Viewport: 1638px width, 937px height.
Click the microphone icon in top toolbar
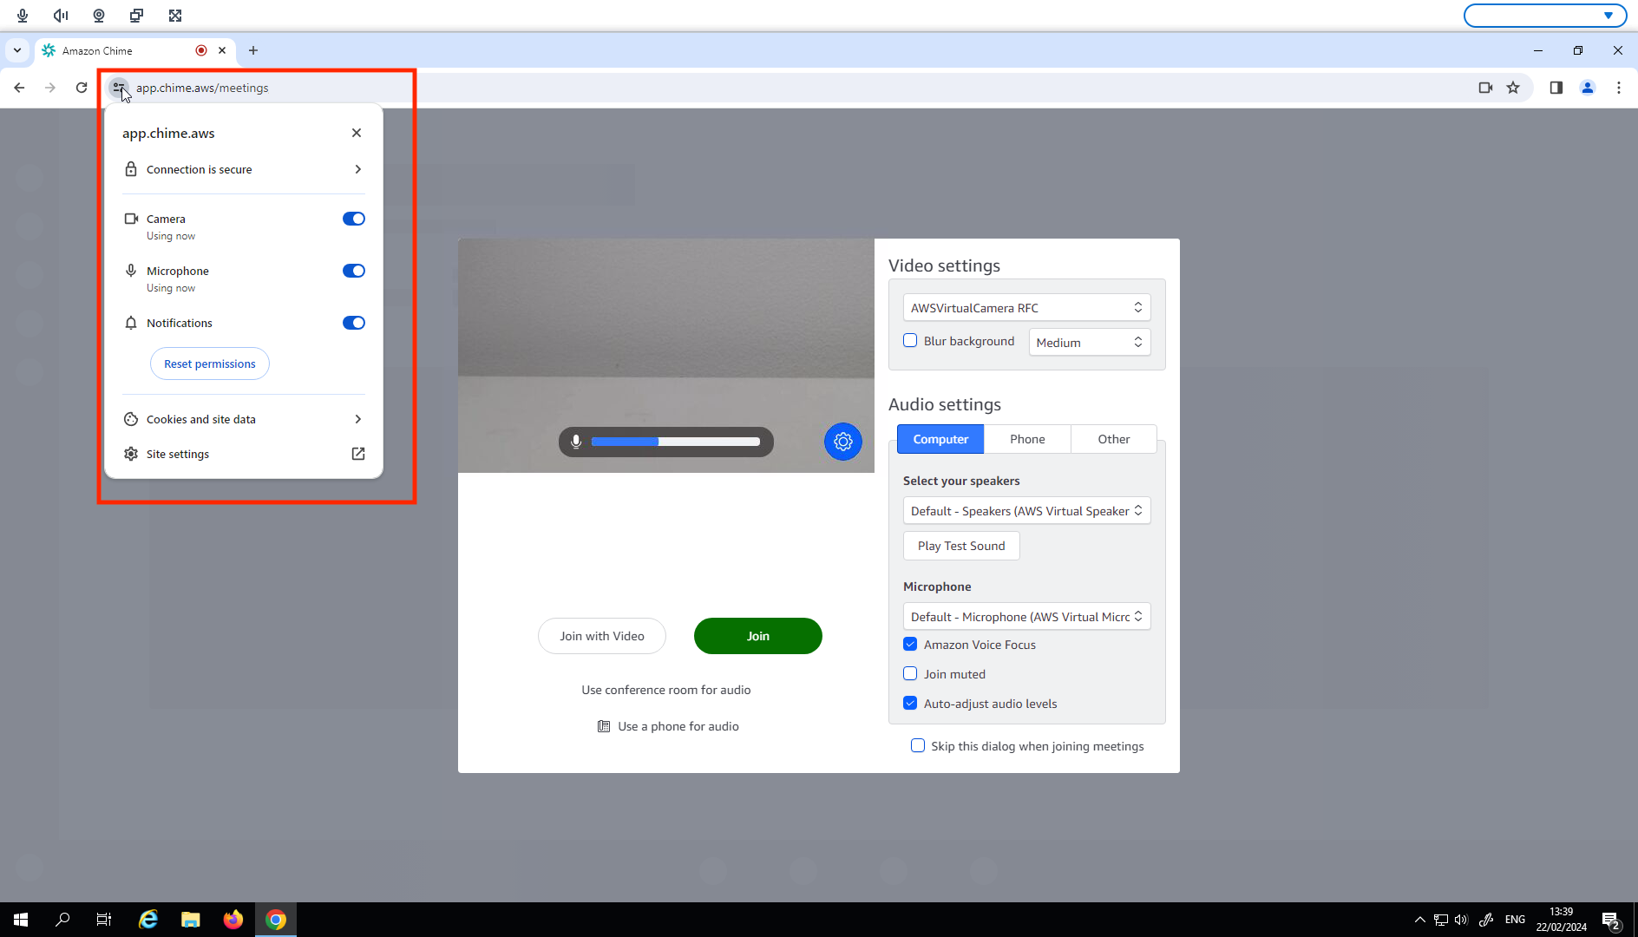(22, 15)
